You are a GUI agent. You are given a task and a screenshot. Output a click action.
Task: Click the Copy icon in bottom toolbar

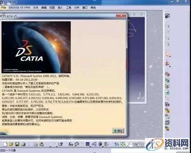(x=35, y=144)
